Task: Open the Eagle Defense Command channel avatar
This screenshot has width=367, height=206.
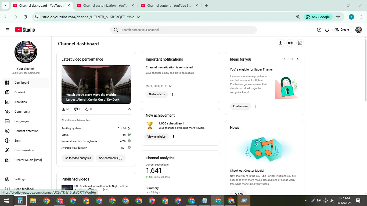Action: [26, 52]
